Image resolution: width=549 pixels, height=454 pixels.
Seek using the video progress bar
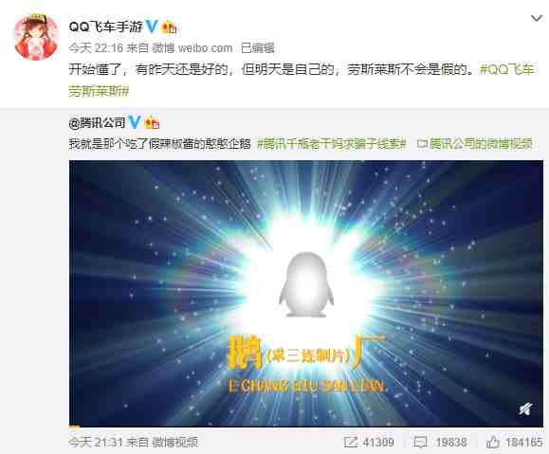[306, 426]
